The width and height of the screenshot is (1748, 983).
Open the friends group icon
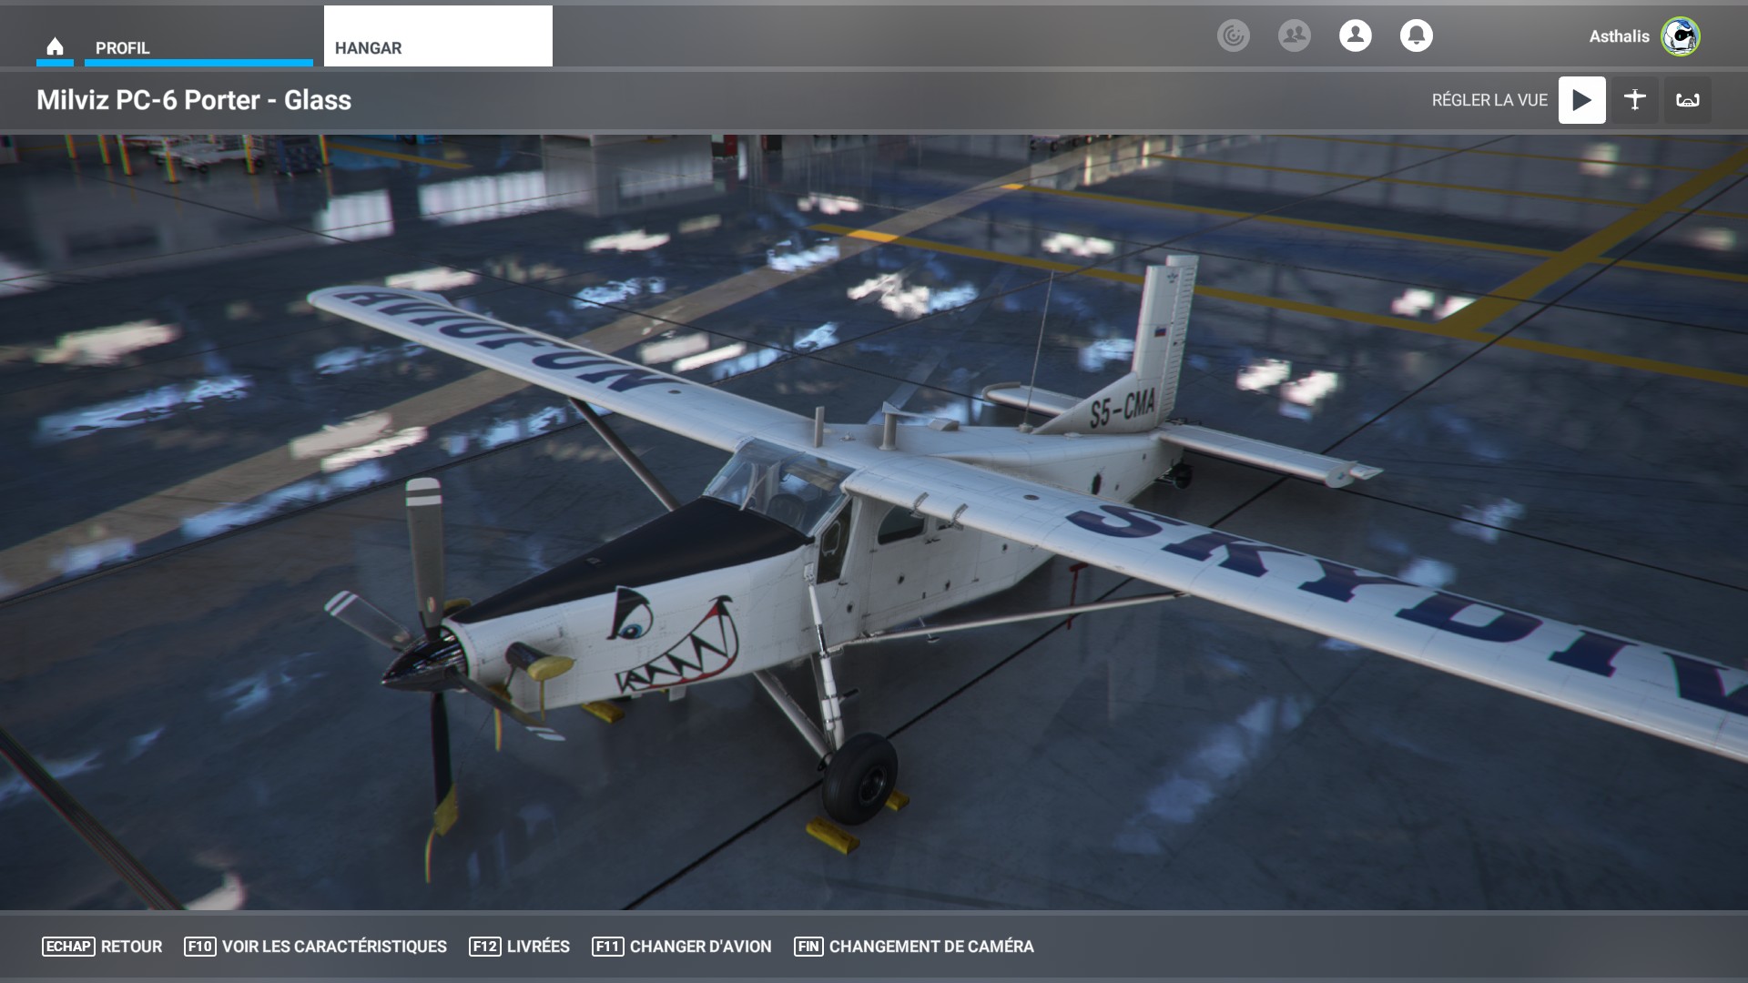(x=1294, y=35)
